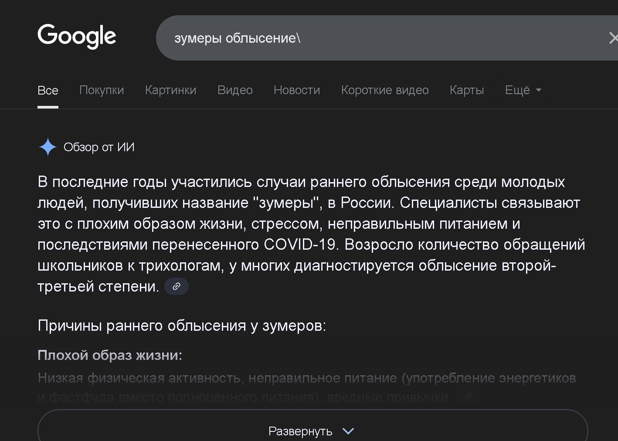Click the blue AI overview sparkle icon

[48, 147]
